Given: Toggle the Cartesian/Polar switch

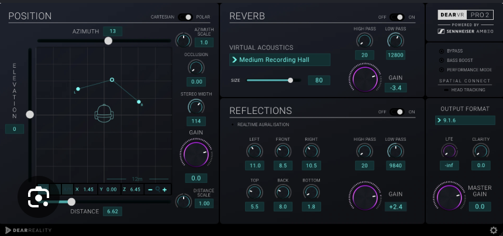Looking at the screenshot, I should tap(185, 17).
